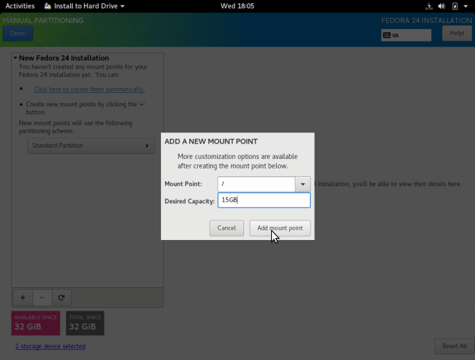Screen dimensions: 475x360
Task: Collapse New Fedora 24 Installation section
Action: tap(15, 58)
